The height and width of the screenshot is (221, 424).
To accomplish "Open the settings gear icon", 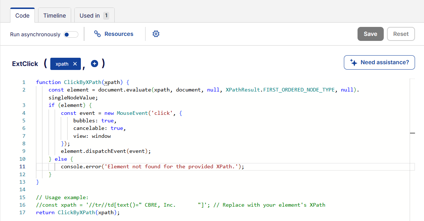I will click(x=156, y=33).
